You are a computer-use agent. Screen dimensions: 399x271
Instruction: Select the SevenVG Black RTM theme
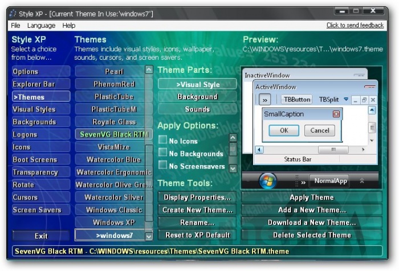(114, 134)
